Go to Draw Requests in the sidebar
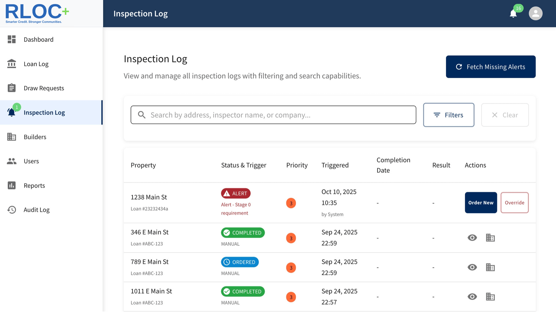The image size is (556, 313). (44, 88)
